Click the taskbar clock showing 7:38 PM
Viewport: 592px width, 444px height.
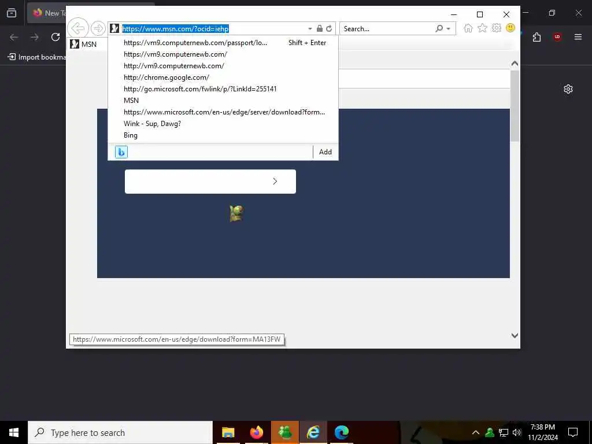(x=542, y=432)
